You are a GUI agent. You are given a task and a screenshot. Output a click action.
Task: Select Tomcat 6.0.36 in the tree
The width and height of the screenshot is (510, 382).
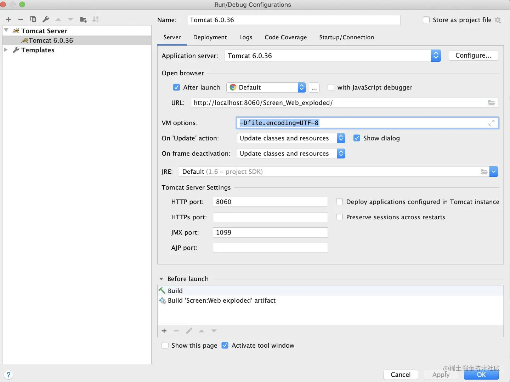point(77,41)
